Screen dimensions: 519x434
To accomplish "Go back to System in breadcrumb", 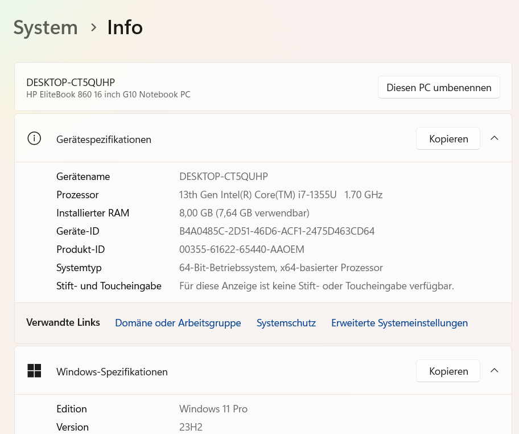I will click(46, 27).
